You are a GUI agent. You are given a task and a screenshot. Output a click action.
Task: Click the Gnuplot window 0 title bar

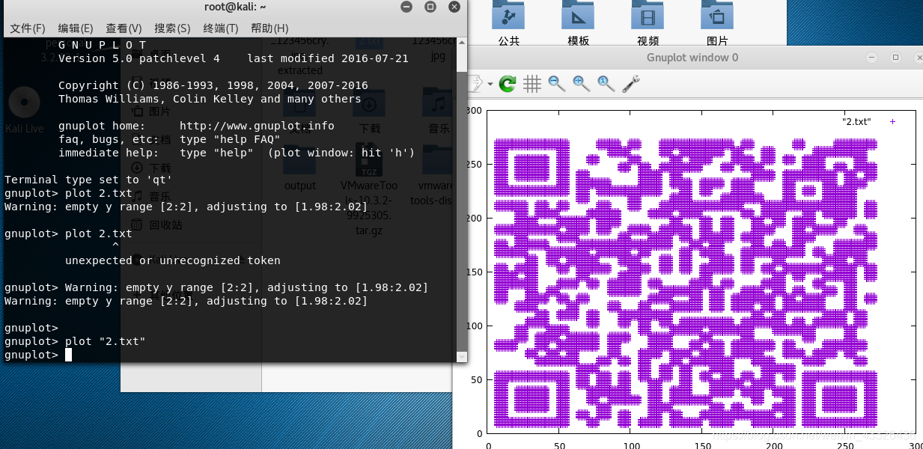pos(692,58)
